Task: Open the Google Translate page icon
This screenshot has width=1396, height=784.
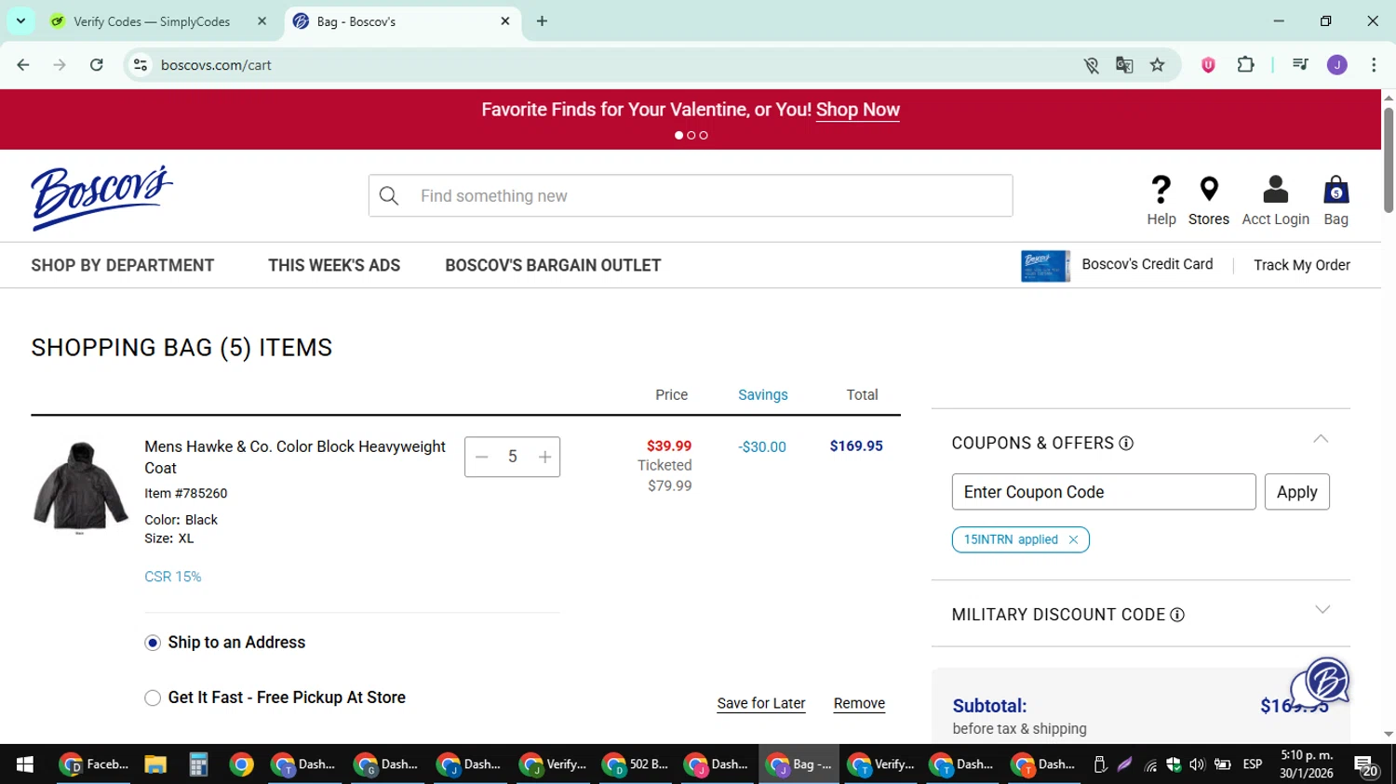Action: coord(1124,65)
